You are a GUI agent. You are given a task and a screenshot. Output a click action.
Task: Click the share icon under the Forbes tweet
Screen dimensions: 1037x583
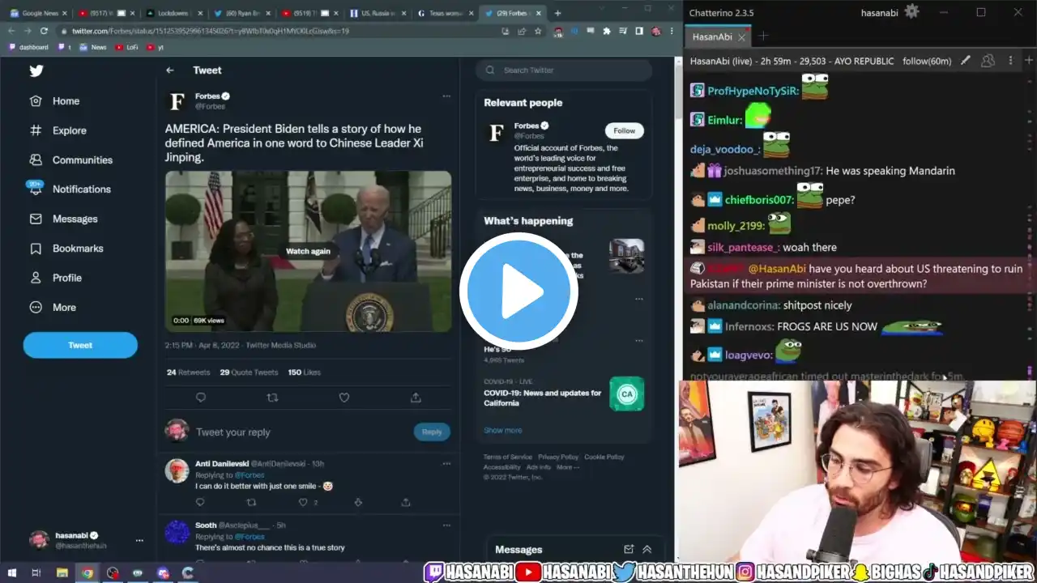pyautogui.click(x=416, y=398)
